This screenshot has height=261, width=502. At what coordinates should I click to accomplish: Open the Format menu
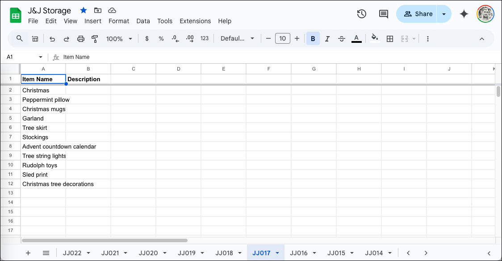[119, 21]
